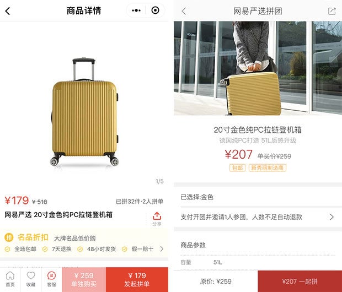The image size is (342, 292).
Task: Tap 原价: ¥259 button
Action: point(216,282)
